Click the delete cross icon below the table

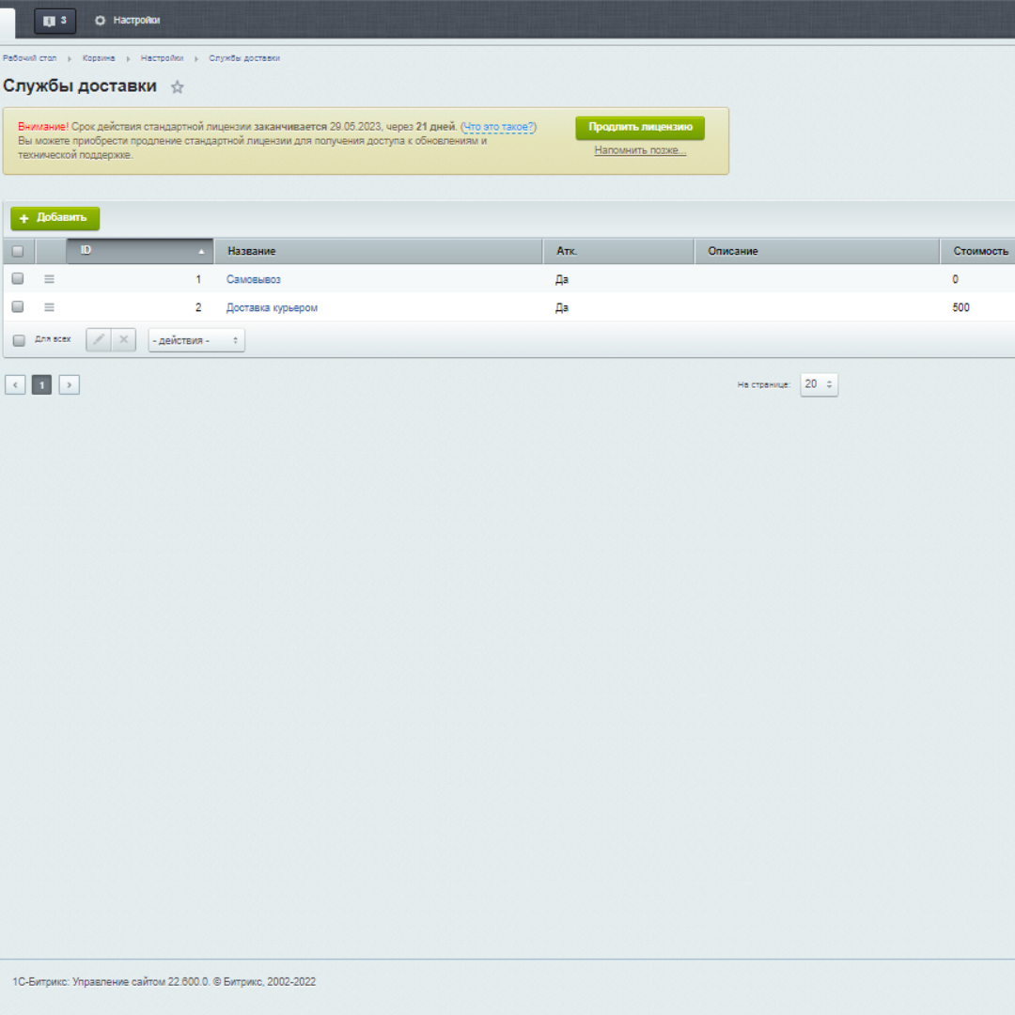(x=124, y=340)
